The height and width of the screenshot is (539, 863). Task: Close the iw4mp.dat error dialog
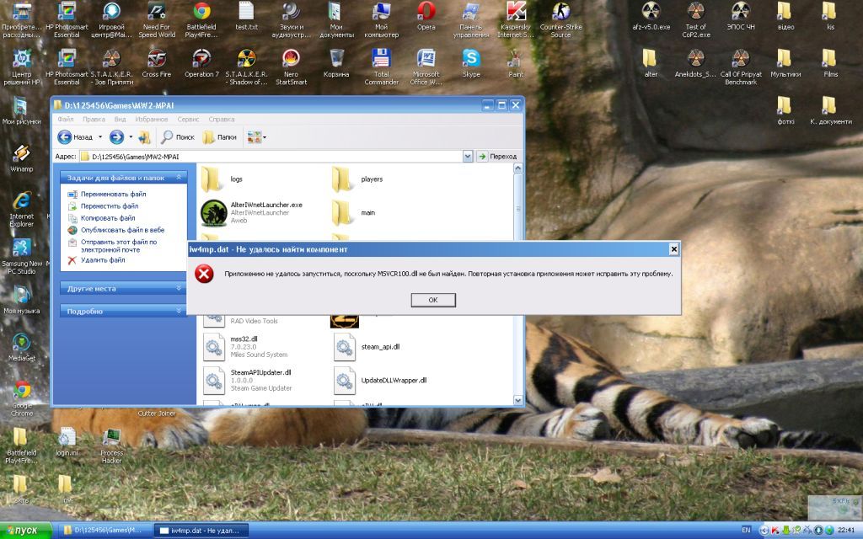coord(673,249)
